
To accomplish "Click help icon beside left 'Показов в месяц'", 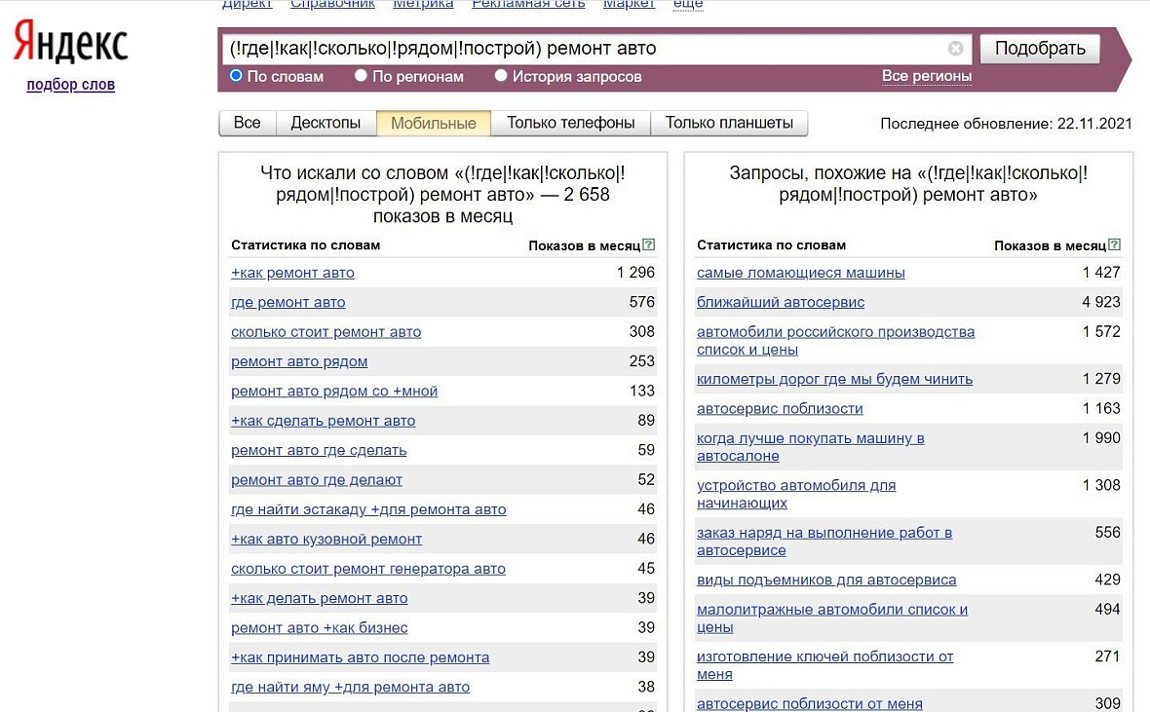I will coord(649,245).
